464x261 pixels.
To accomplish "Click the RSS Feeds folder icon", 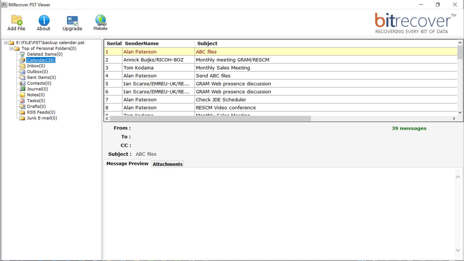I will click(22, 112).
